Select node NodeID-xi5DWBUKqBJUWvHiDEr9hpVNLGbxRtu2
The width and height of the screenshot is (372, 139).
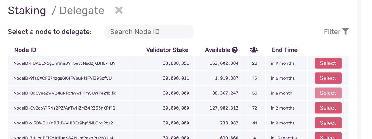coord(328,123)
